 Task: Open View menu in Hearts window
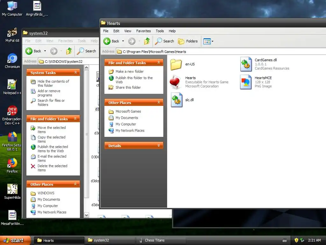[128, 31]
